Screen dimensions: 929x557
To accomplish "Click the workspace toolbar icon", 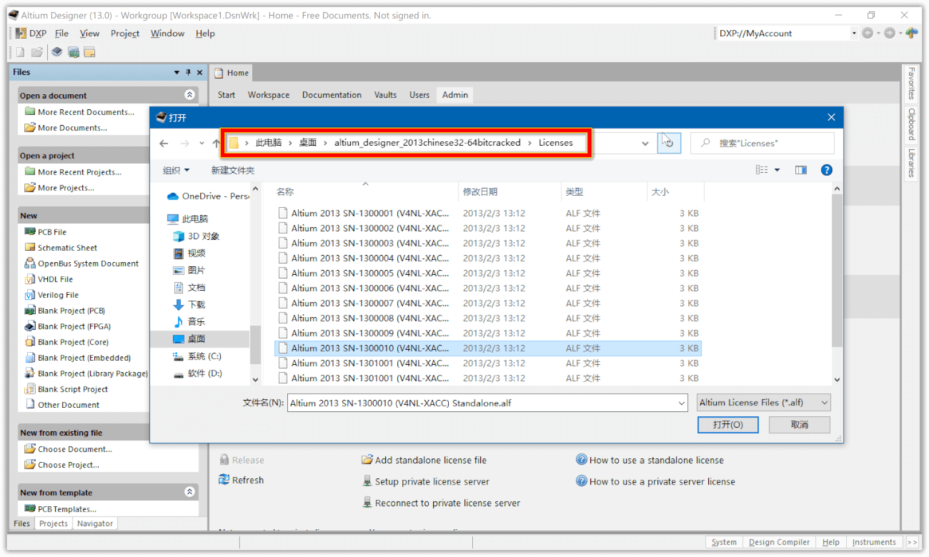I will coord(90,52).
